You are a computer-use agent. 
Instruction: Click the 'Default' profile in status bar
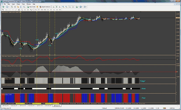pos(105,108)
